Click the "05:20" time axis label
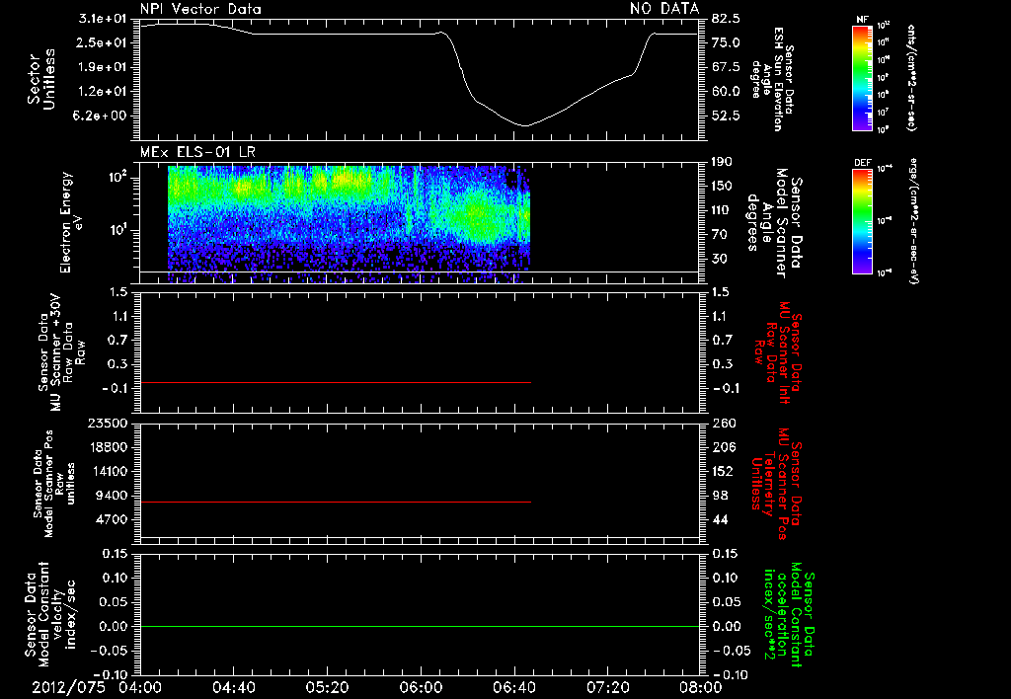Viewport: 1011px width, 699px height. [328, 687]
